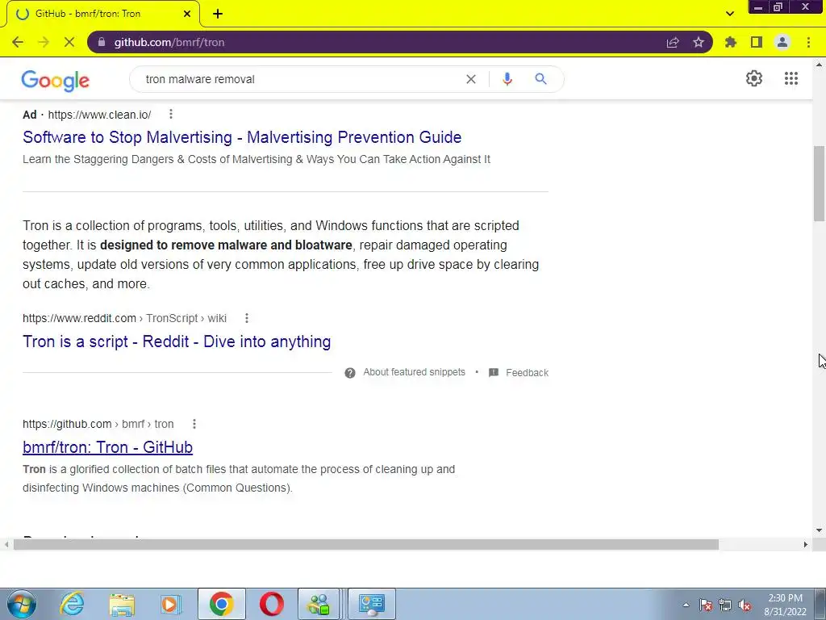
Task: Open a new tab
Action: click(218, 14)
